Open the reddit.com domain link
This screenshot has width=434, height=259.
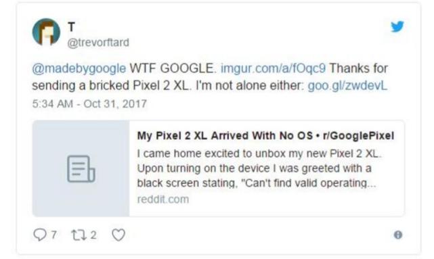click(x=163, y=199)
